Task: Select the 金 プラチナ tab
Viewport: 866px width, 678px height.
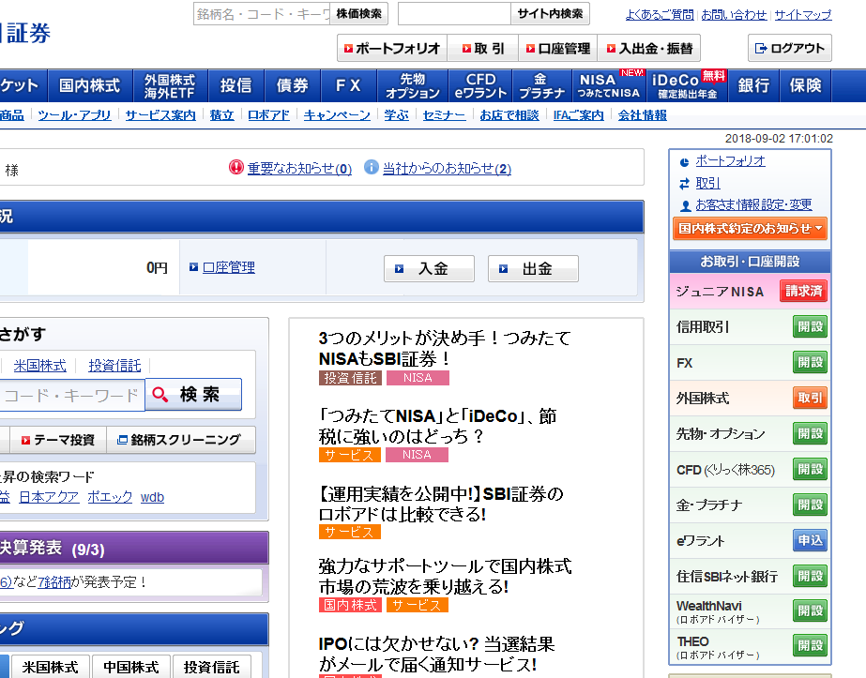Action: pos(541,85)
